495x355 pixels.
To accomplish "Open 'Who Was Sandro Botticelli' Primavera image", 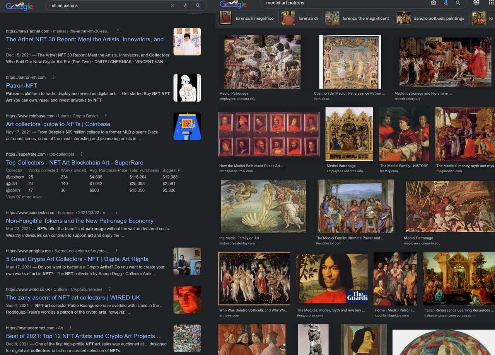I will point(254,279).
